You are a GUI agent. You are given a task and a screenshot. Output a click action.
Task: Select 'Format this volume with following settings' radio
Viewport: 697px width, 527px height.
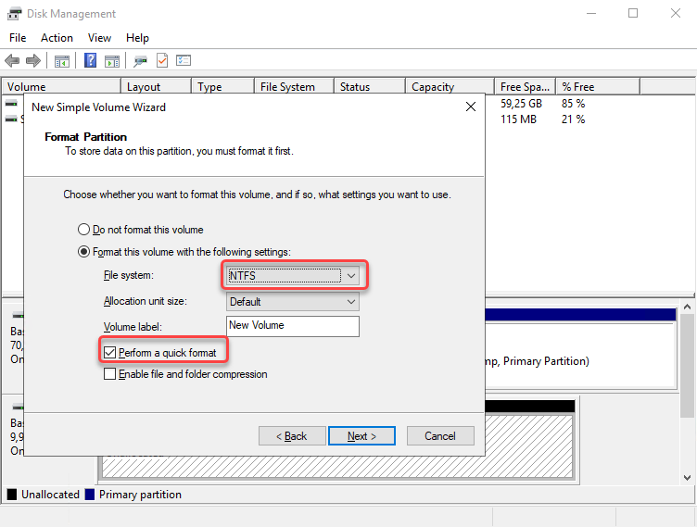coord(84,252)
